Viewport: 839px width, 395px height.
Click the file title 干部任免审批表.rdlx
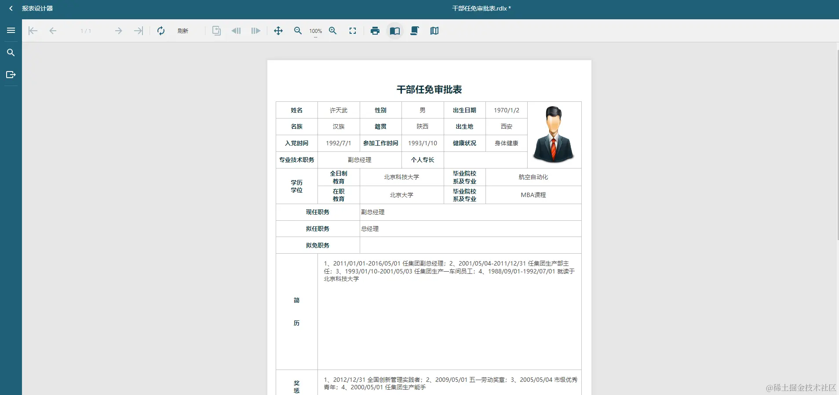(x=482, y=8)
